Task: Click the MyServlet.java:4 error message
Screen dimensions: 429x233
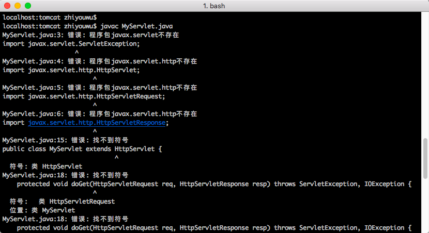Action: [x=100, y=61]
